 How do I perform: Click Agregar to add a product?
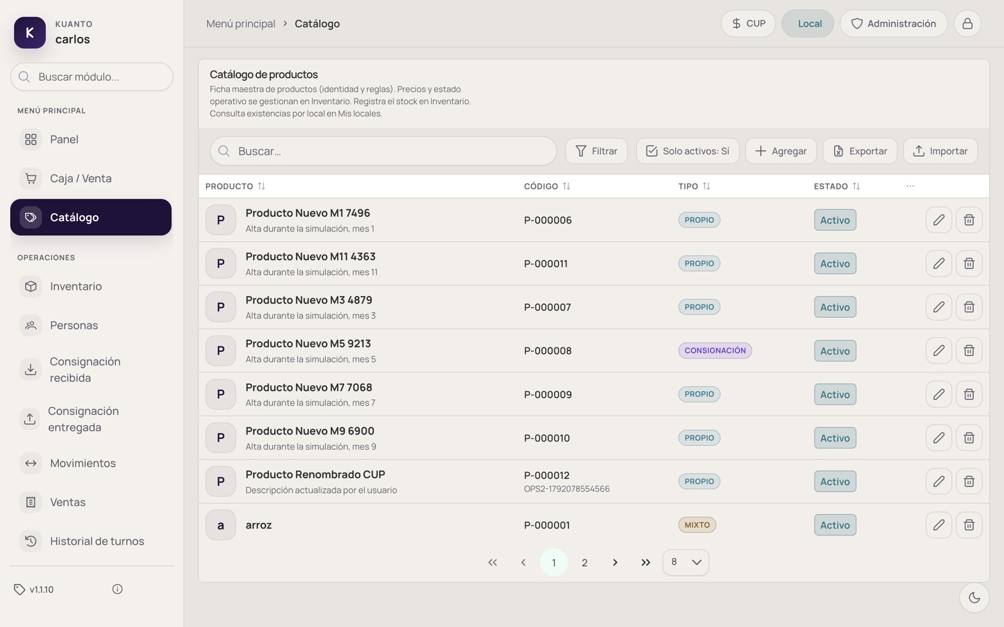(x=781, y=151)
